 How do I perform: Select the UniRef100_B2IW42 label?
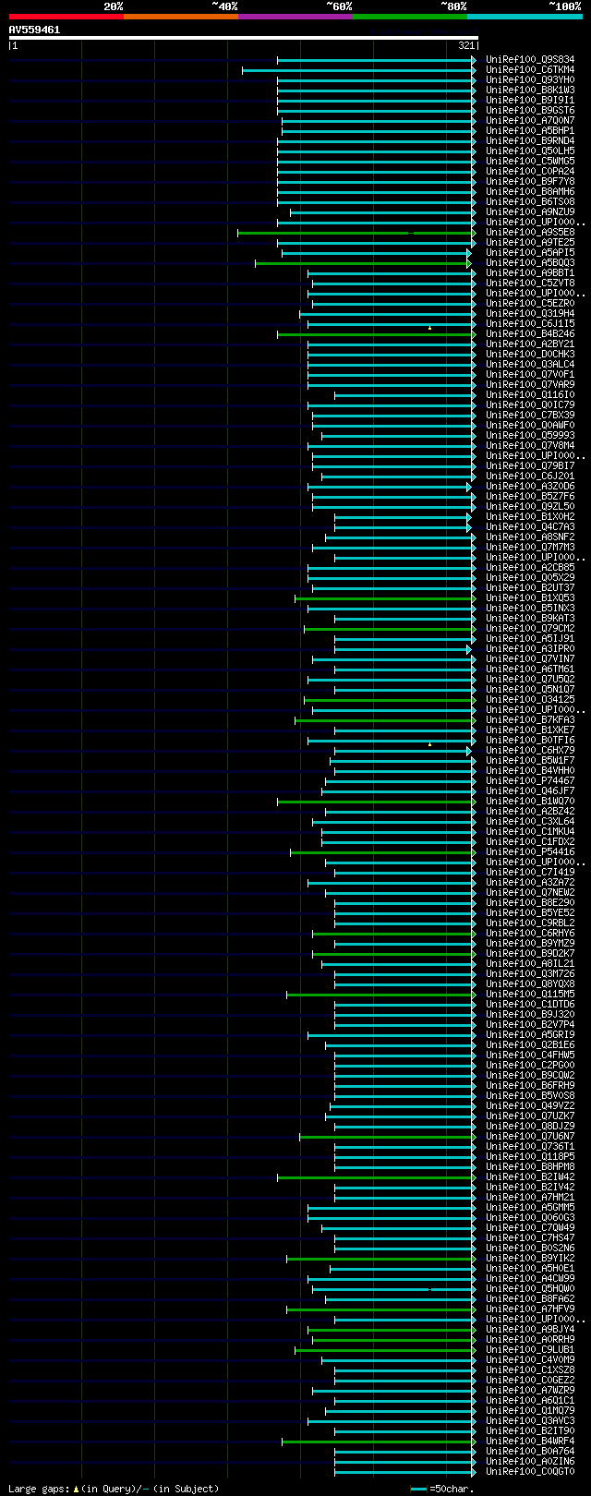point(530,1177)
